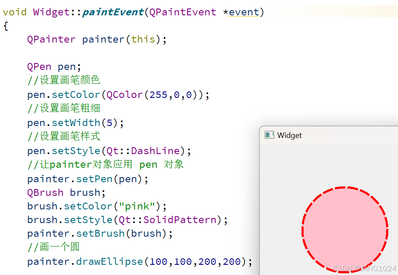
Task: Click the painter.setPen(pen) line
Action: pos(88,179)
